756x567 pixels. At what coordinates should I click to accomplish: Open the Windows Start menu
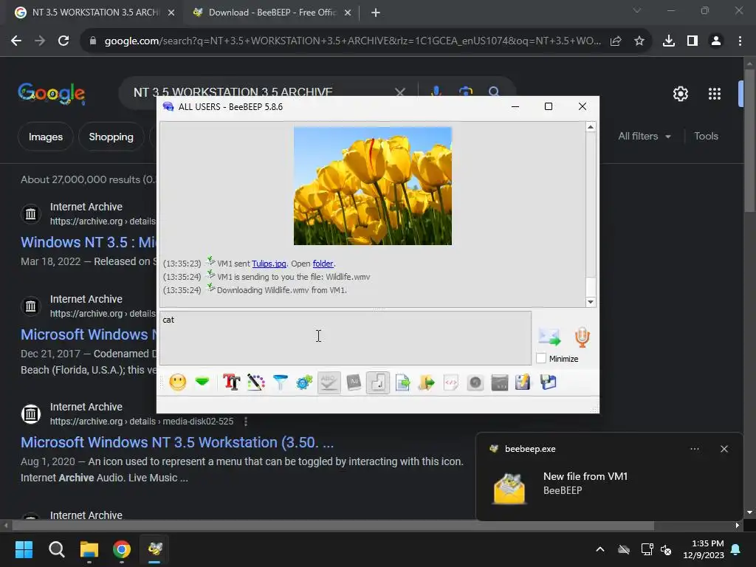pos(24,549)
